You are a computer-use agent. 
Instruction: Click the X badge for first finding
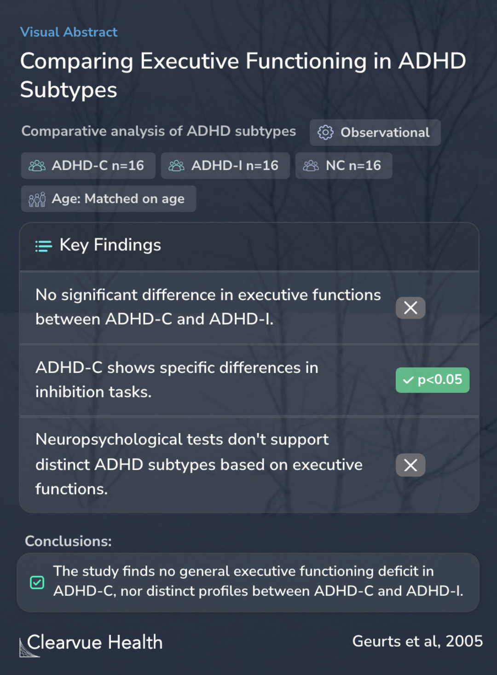click(x=410, y=308)
